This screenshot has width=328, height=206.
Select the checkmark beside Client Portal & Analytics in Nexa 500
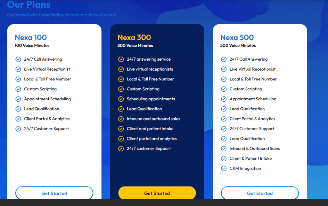click(x=224, y=118)
